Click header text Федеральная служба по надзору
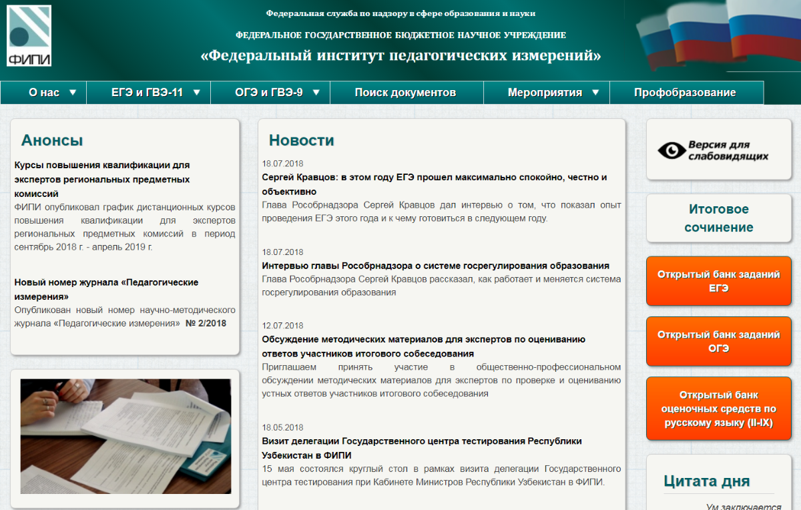This screenshot has height=510, width=801. (400, 13)
